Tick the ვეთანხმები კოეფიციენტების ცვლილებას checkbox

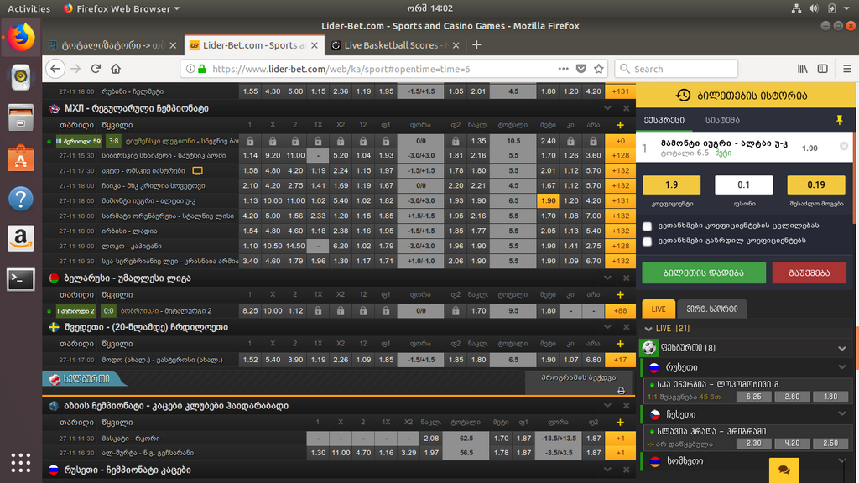point(648,226)
